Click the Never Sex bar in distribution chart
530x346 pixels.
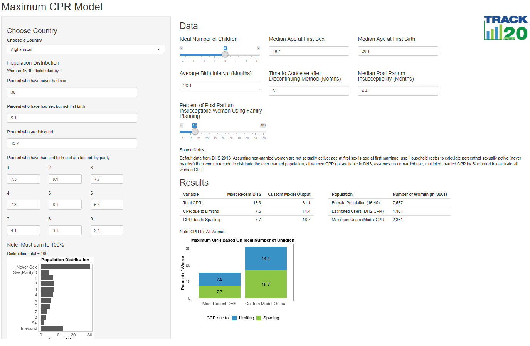pos(65,267)
